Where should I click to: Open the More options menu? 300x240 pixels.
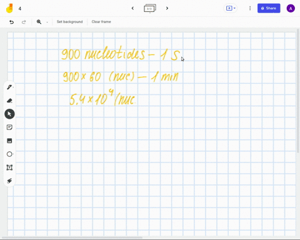coord(250,8)
